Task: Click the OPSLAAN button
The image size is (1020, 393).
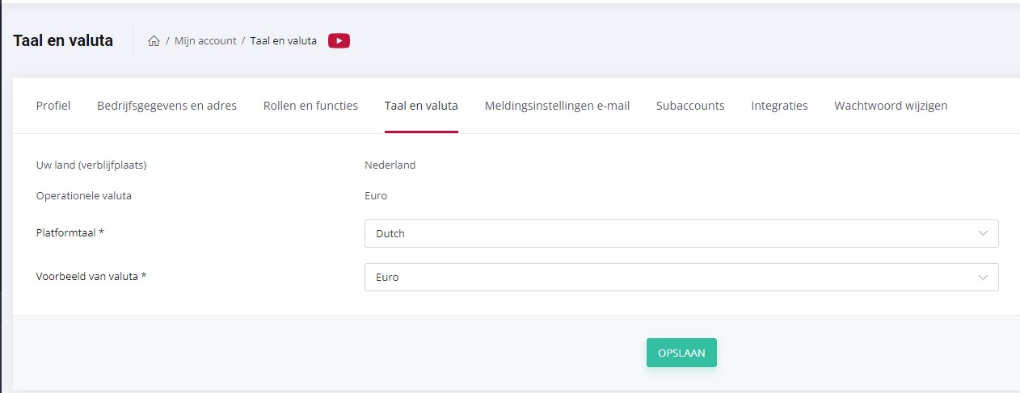Action: [681, 353]
